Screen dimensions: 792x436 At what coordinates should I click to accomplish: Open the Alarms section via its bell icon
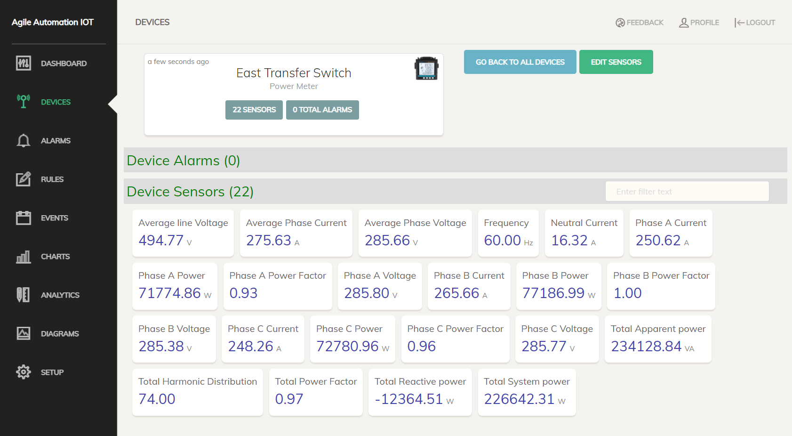[x=23, y=140]
